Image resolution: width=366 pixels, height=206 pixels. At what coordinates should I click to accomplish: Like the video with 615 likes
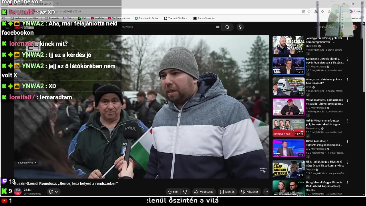coord(172,192)
